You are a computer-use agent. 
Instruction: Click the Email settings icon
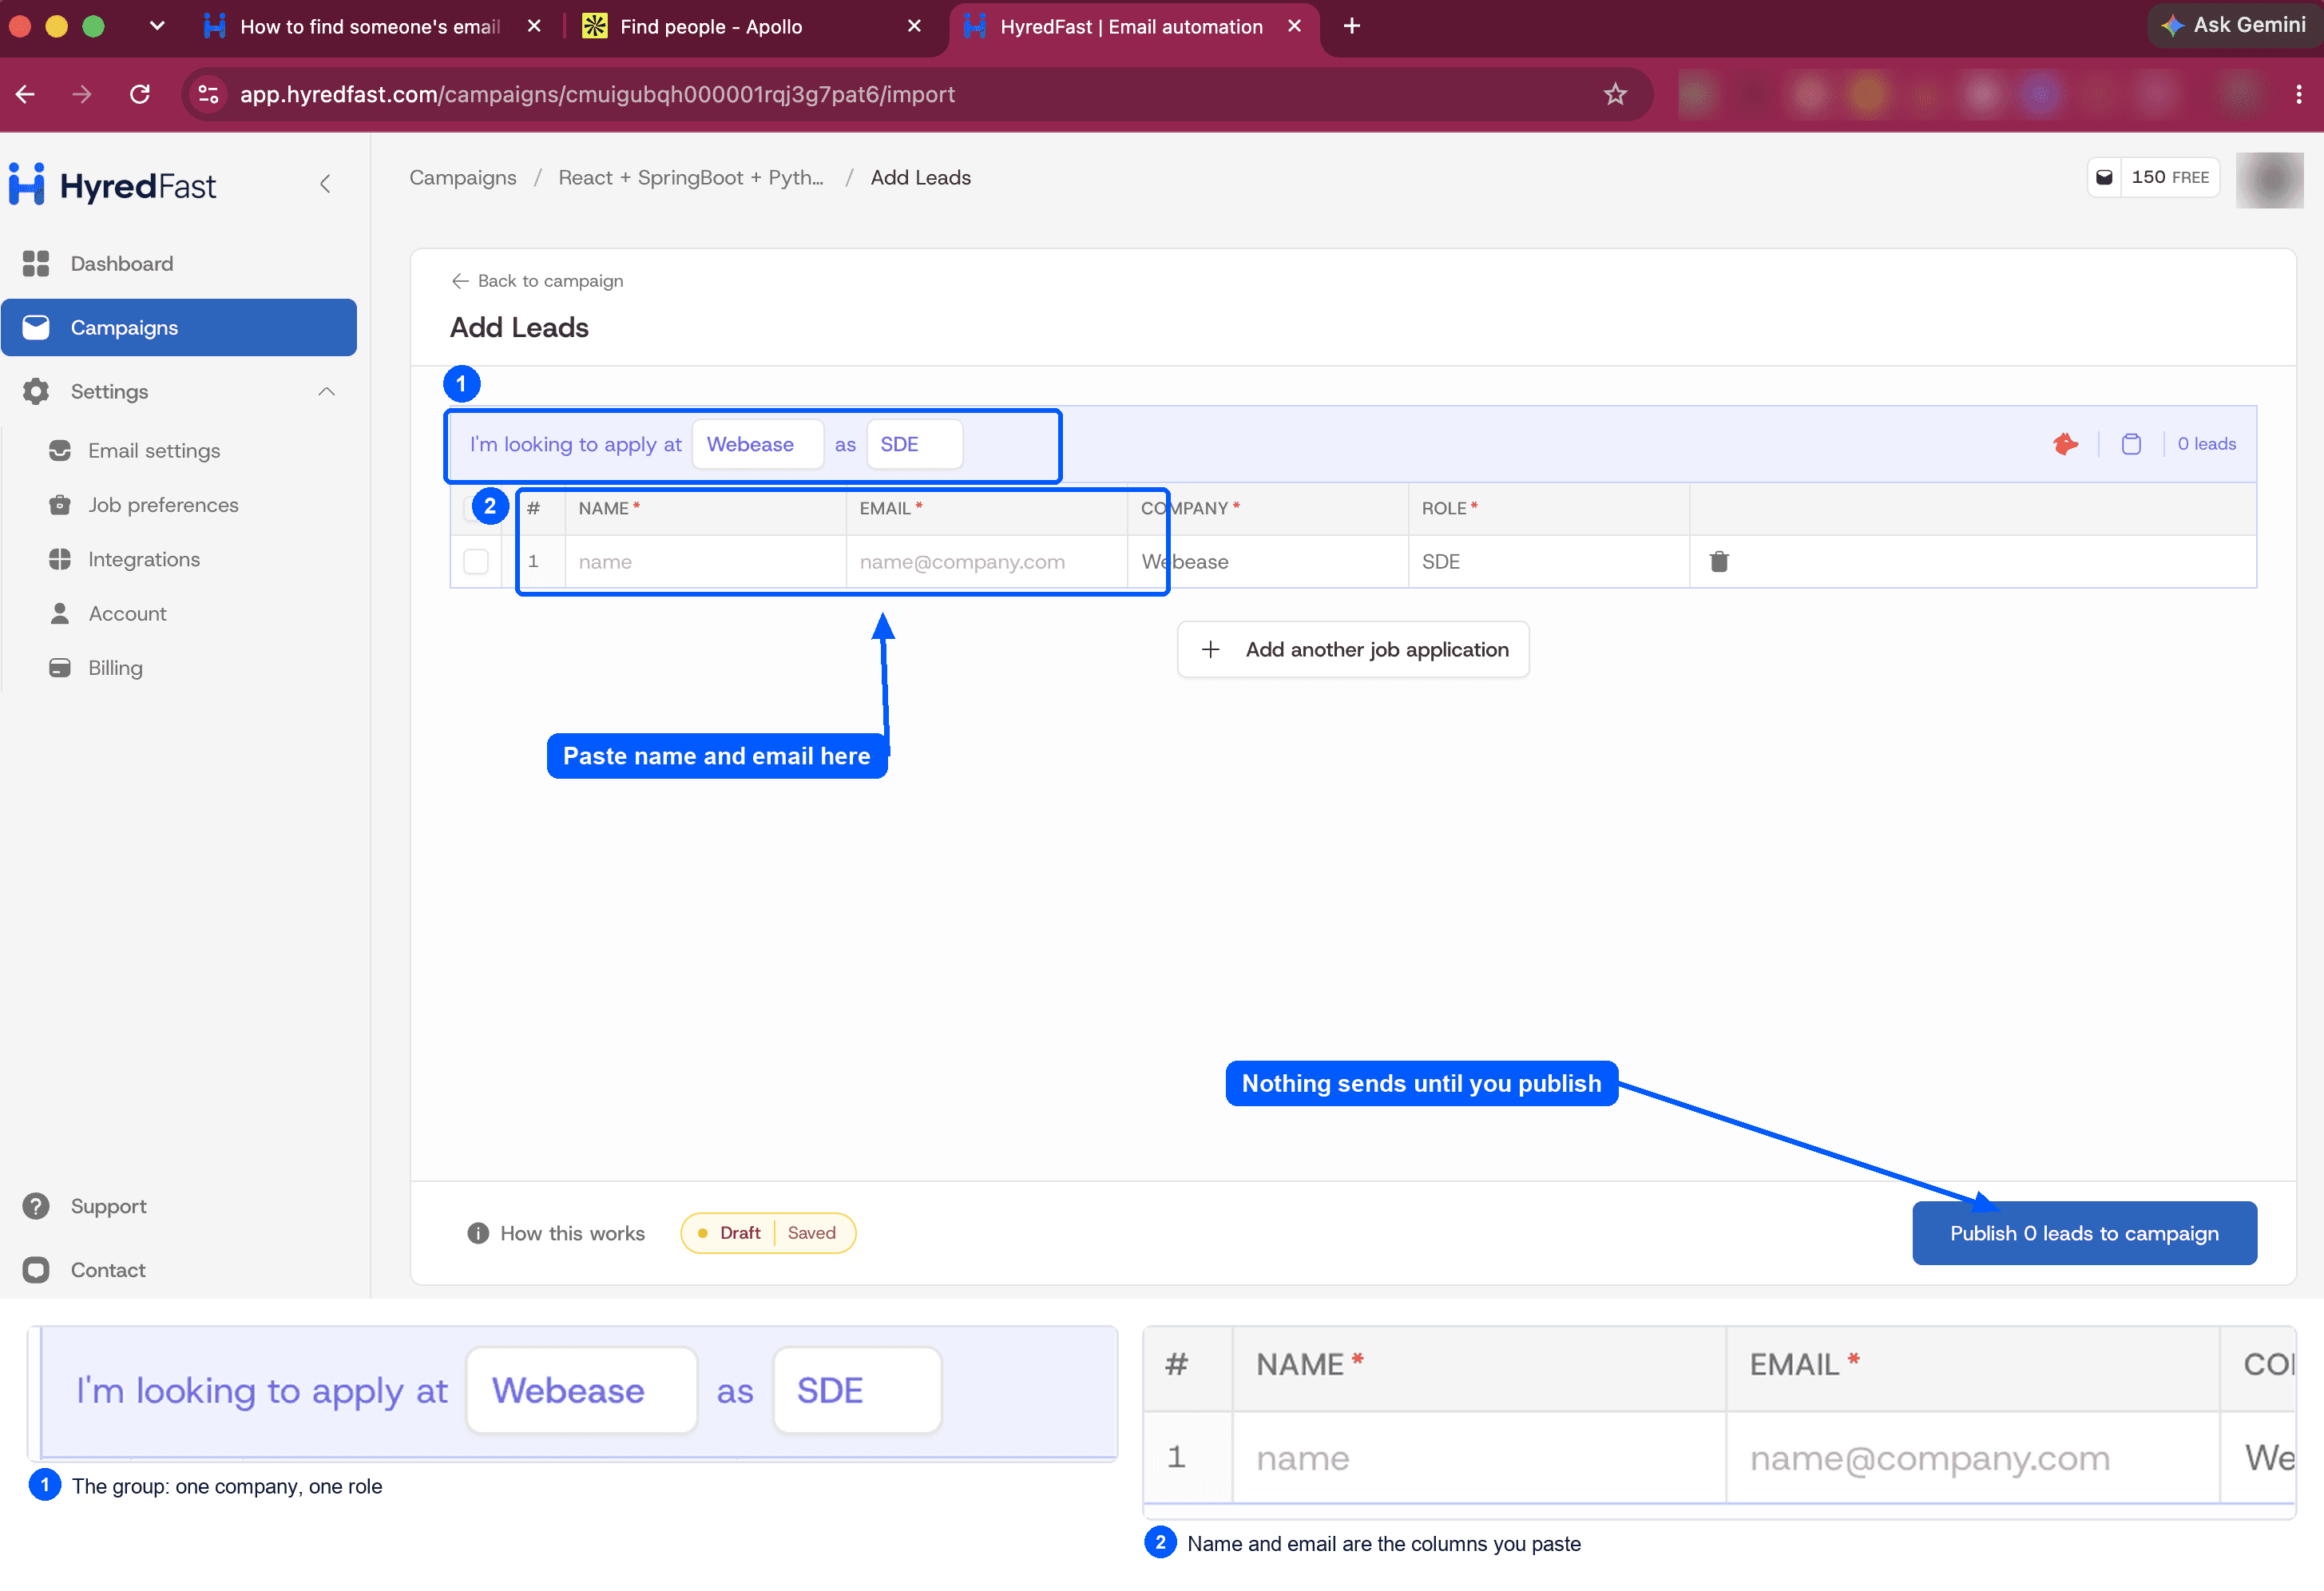tap(60, 451)
